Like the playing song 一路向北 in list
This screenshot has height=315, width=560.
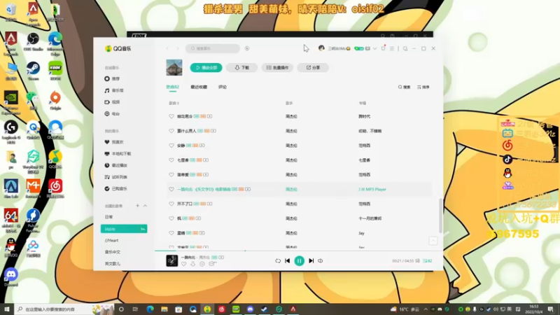(171, 189)
